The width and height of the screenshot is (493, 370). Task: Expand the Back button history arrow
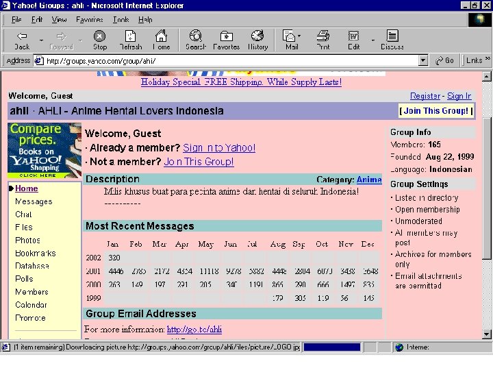41,40
